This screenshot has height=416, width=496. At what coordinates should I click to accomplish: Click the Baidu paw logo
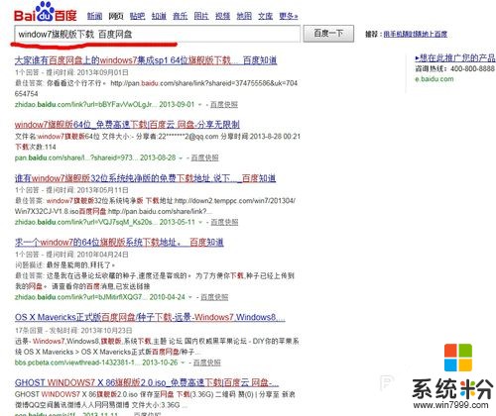46,12
